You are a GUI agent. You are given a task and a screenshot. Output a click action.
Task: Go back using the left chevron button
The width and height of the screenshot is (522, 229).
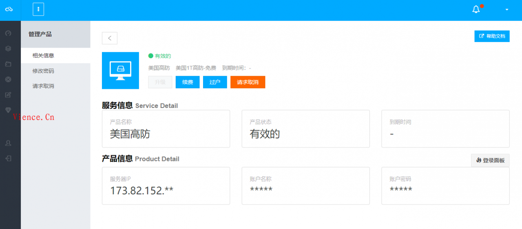(110, 38)
